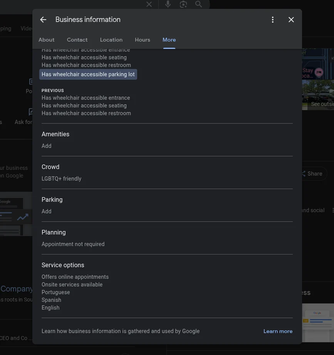Click the Learn more link
This screenshot has width=334, height=355.
278,331
